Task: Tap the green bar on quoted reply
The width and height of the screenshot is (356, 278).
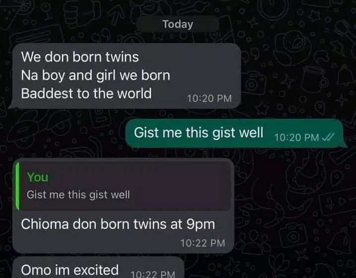Action: (17, 186)
